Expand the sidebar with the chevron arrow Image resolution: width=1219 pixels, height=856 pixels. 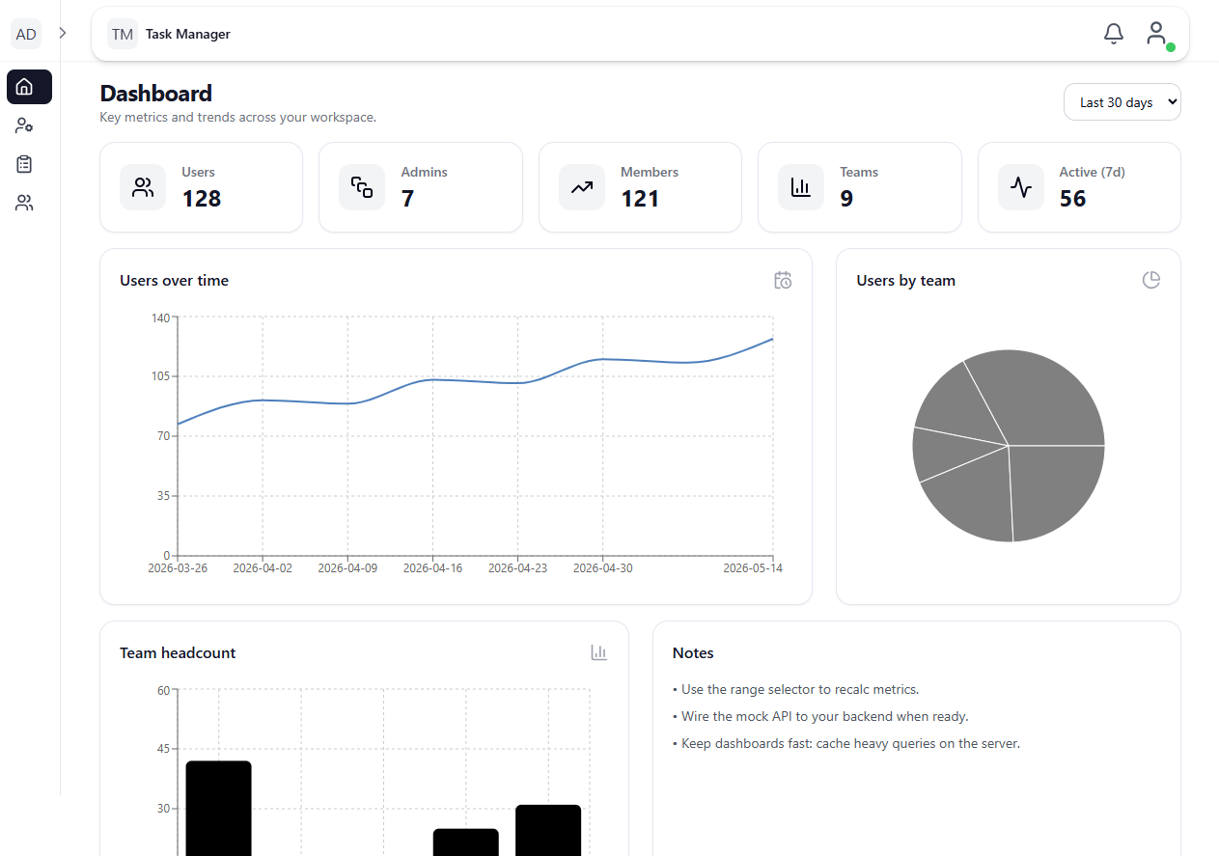point(63,33)
